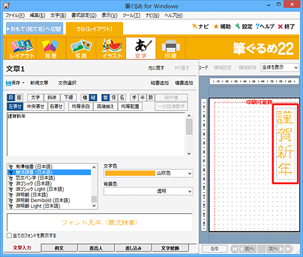Open the イラスト illustration tool
The image size is (303, 257).
pyautogui.click(x=111, y=48)
